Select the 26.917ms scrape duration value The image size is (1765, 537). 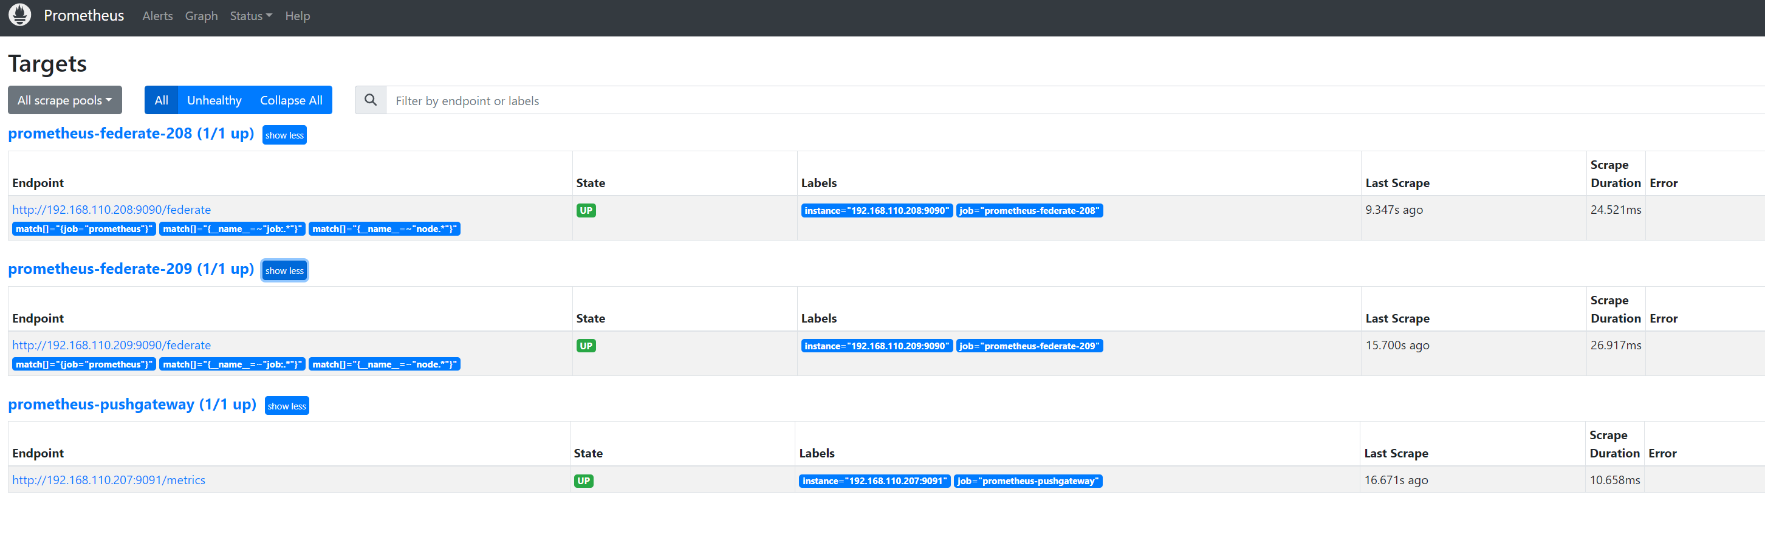pos(1616,345)
